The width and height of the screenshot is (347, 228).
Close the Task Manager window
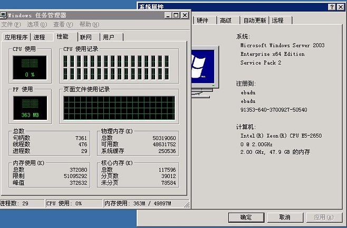pos(185,15)
